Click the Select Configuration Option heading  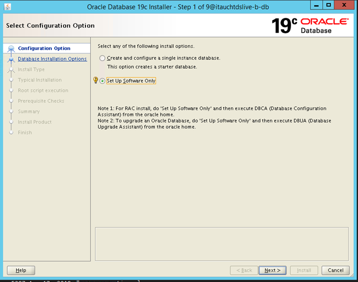pyautogui.click(x=50, y=25)
